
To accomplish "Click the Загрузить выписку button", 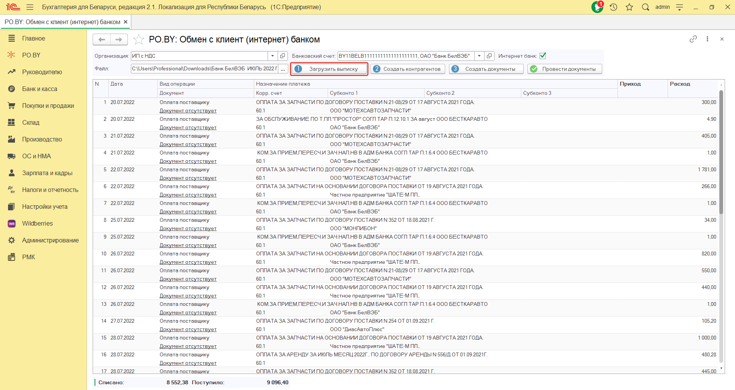I will point(329,69).
